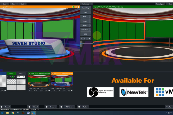Expand the Merge transition dropdown arrow

90,21
